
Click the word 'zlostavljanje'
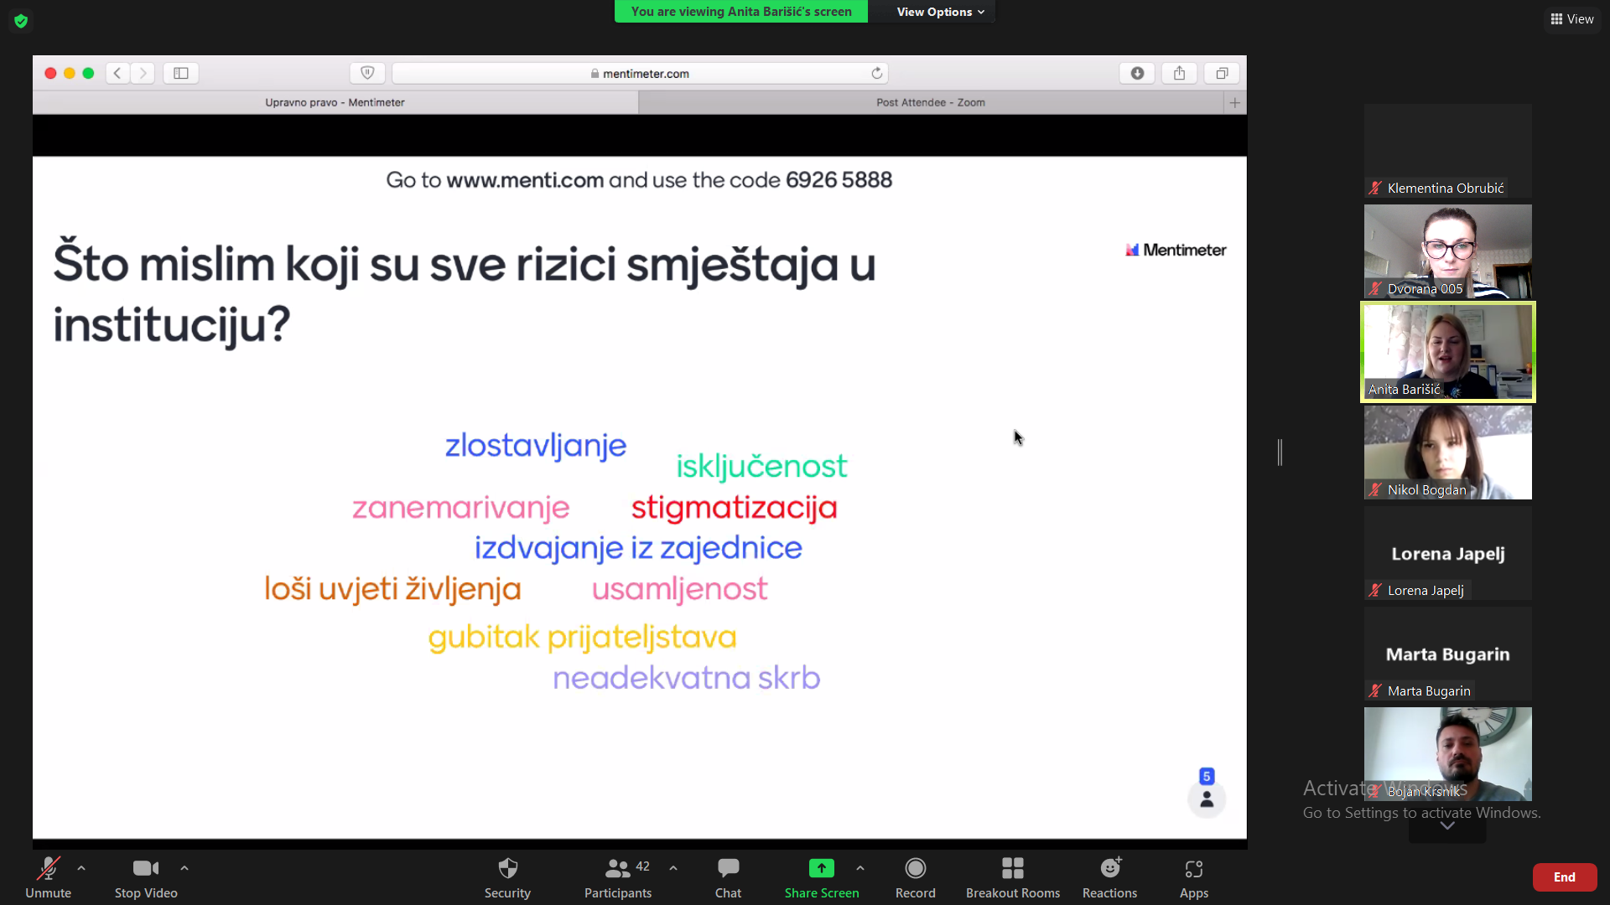pos(536,446)
